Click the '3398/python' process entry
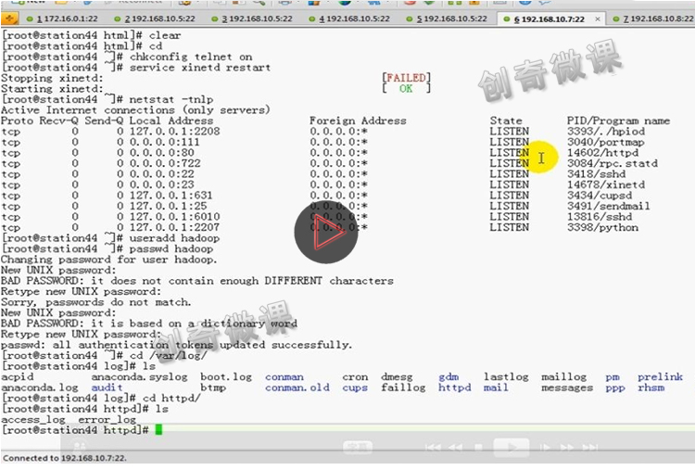The height and width of the screenshot is (470, 695). click(603, 227)
